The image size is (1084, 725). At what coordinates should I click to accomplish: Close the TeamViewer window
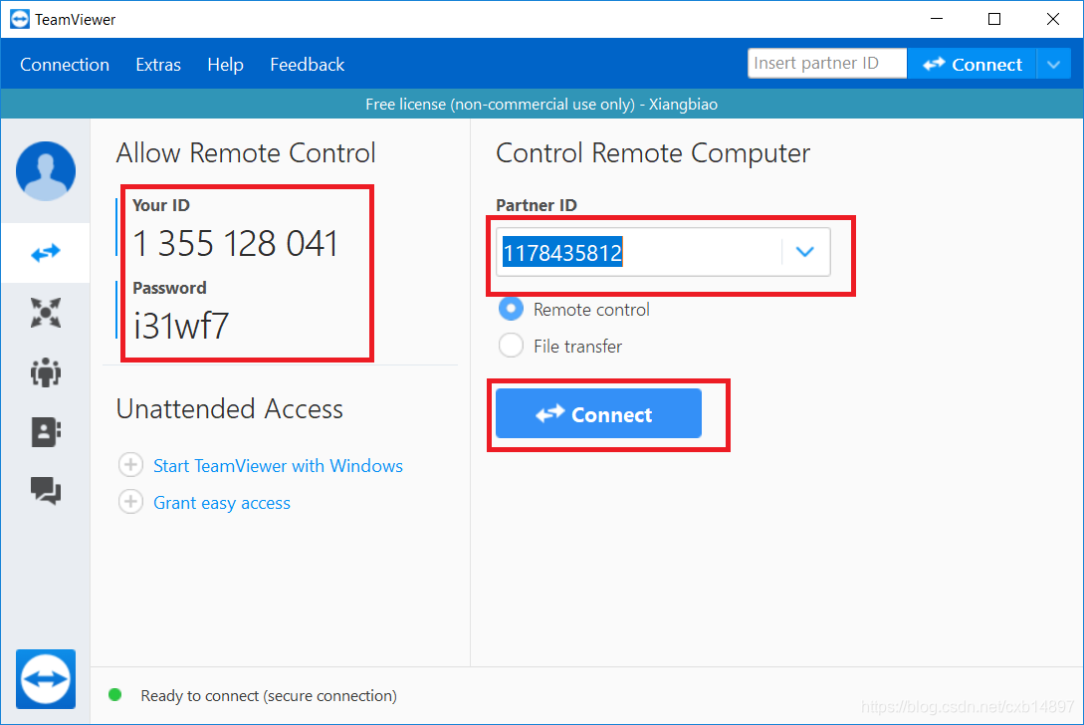point(1053,19)
